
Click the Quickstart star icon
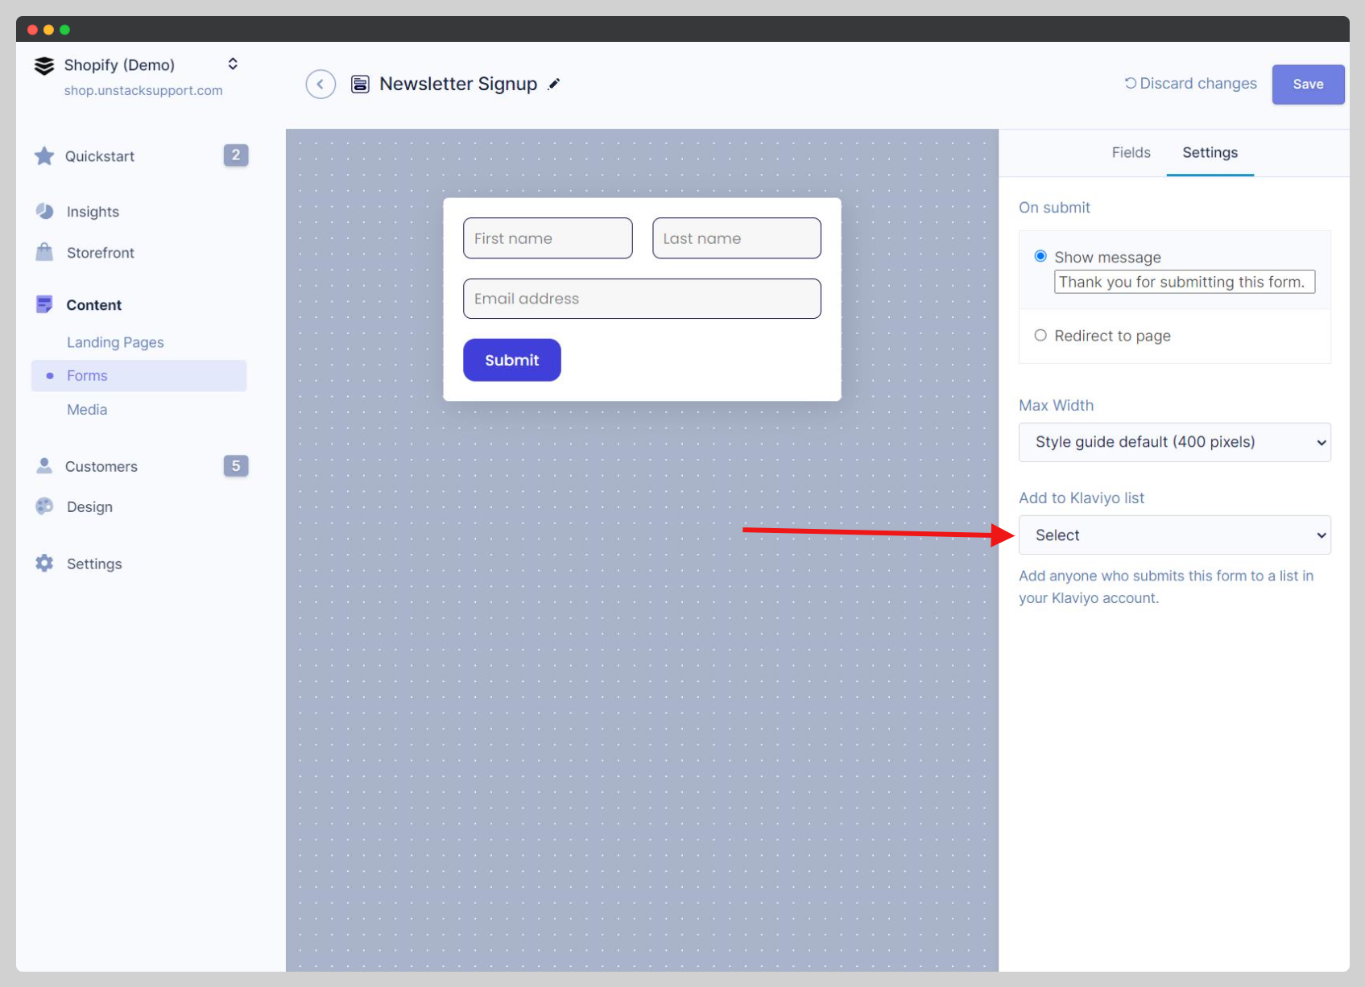[x=44, y=156]
